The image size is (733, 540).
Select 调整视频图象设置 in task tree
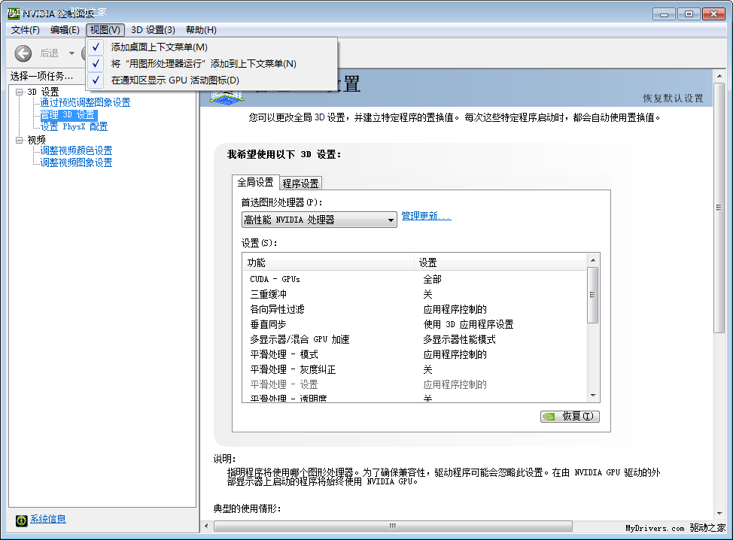click(x=76, y=162)
